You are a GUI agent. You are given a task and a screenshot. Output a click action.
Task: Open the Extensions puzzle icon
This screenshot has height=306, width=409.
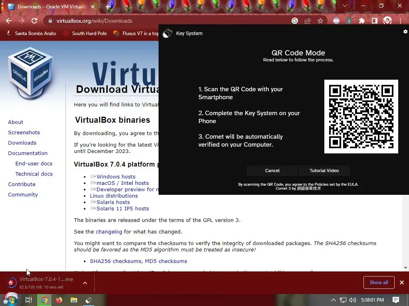coord(362,21)
